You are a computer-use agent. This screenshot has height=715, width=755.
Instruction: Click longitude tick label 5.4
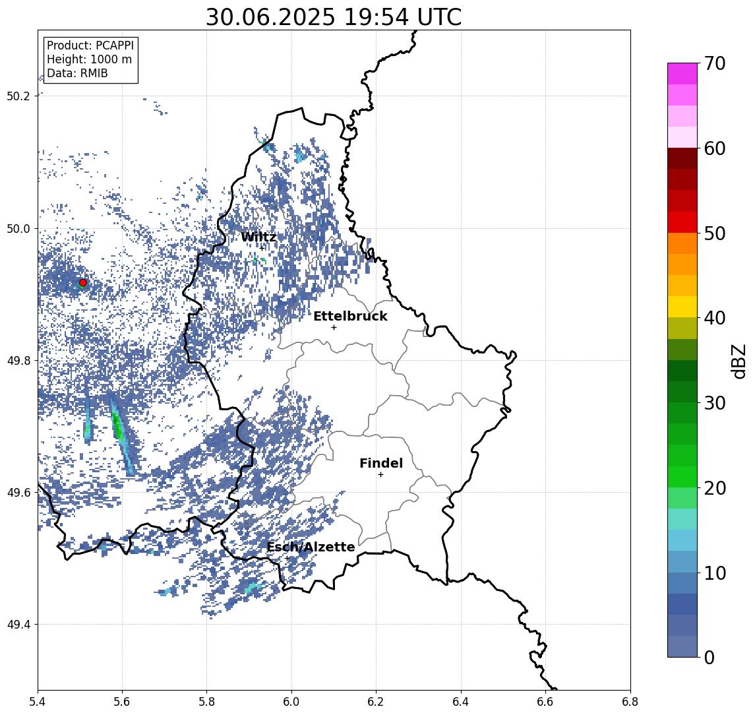[38, 702]
